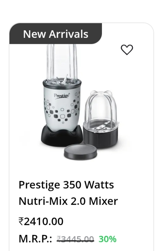Viewport: 159px width, 251px height.
Task: Click the word Arrivals in the badge
Action: pyautogui.click(x=68, y=34)
